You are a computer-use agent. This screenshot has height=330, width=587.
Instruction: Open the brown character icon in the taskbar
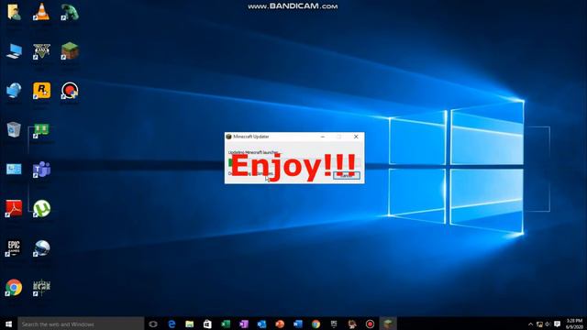coord(352,324)
